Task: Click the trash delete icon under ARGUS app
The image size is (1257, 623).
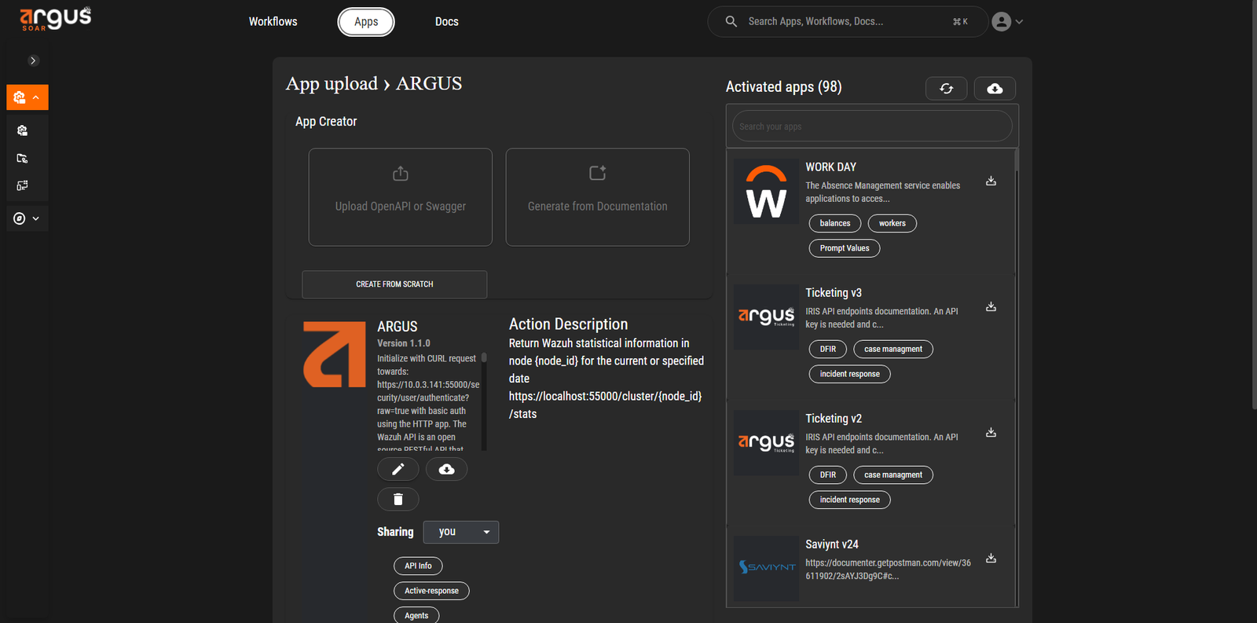Action: pyautogui.click(x=398, y=499)
